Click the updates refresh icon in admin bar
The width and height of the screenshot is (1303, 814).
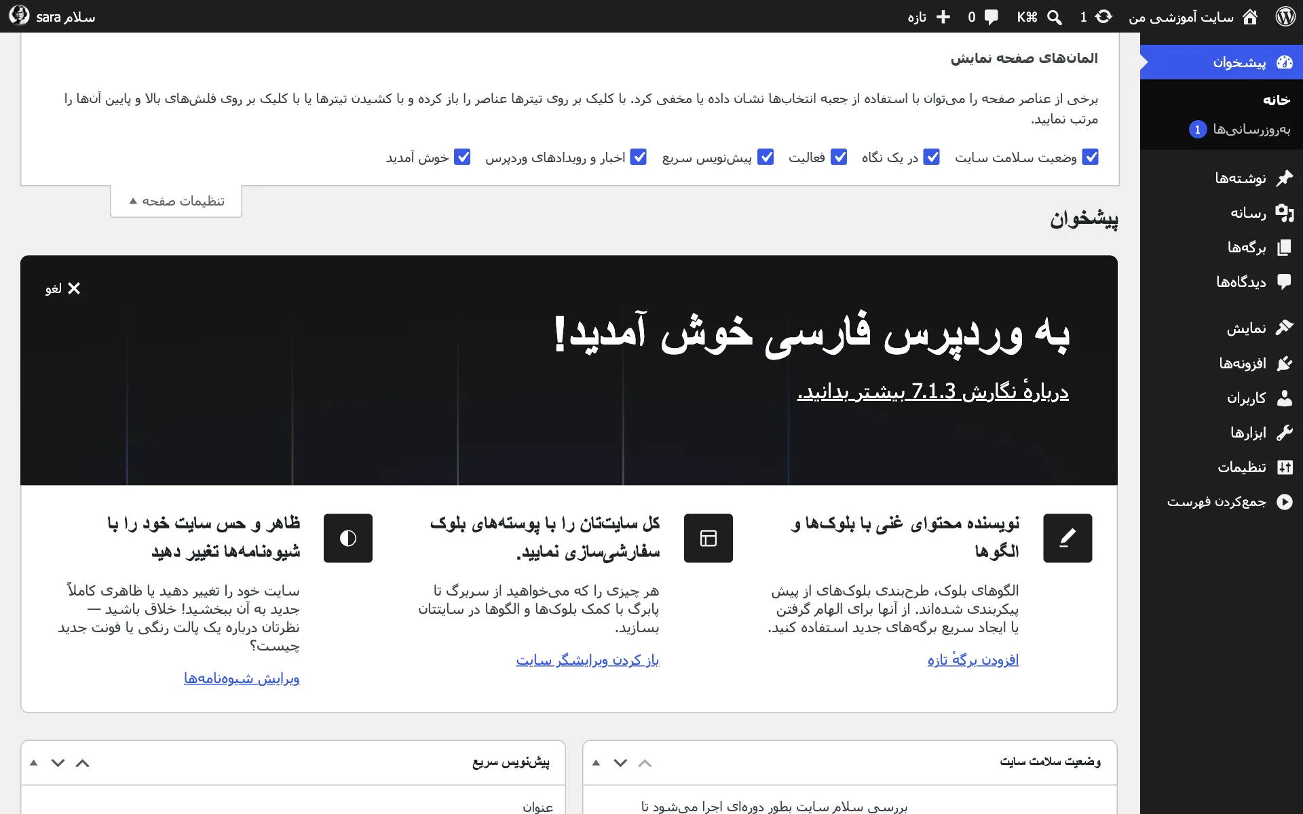point(1104,16)
